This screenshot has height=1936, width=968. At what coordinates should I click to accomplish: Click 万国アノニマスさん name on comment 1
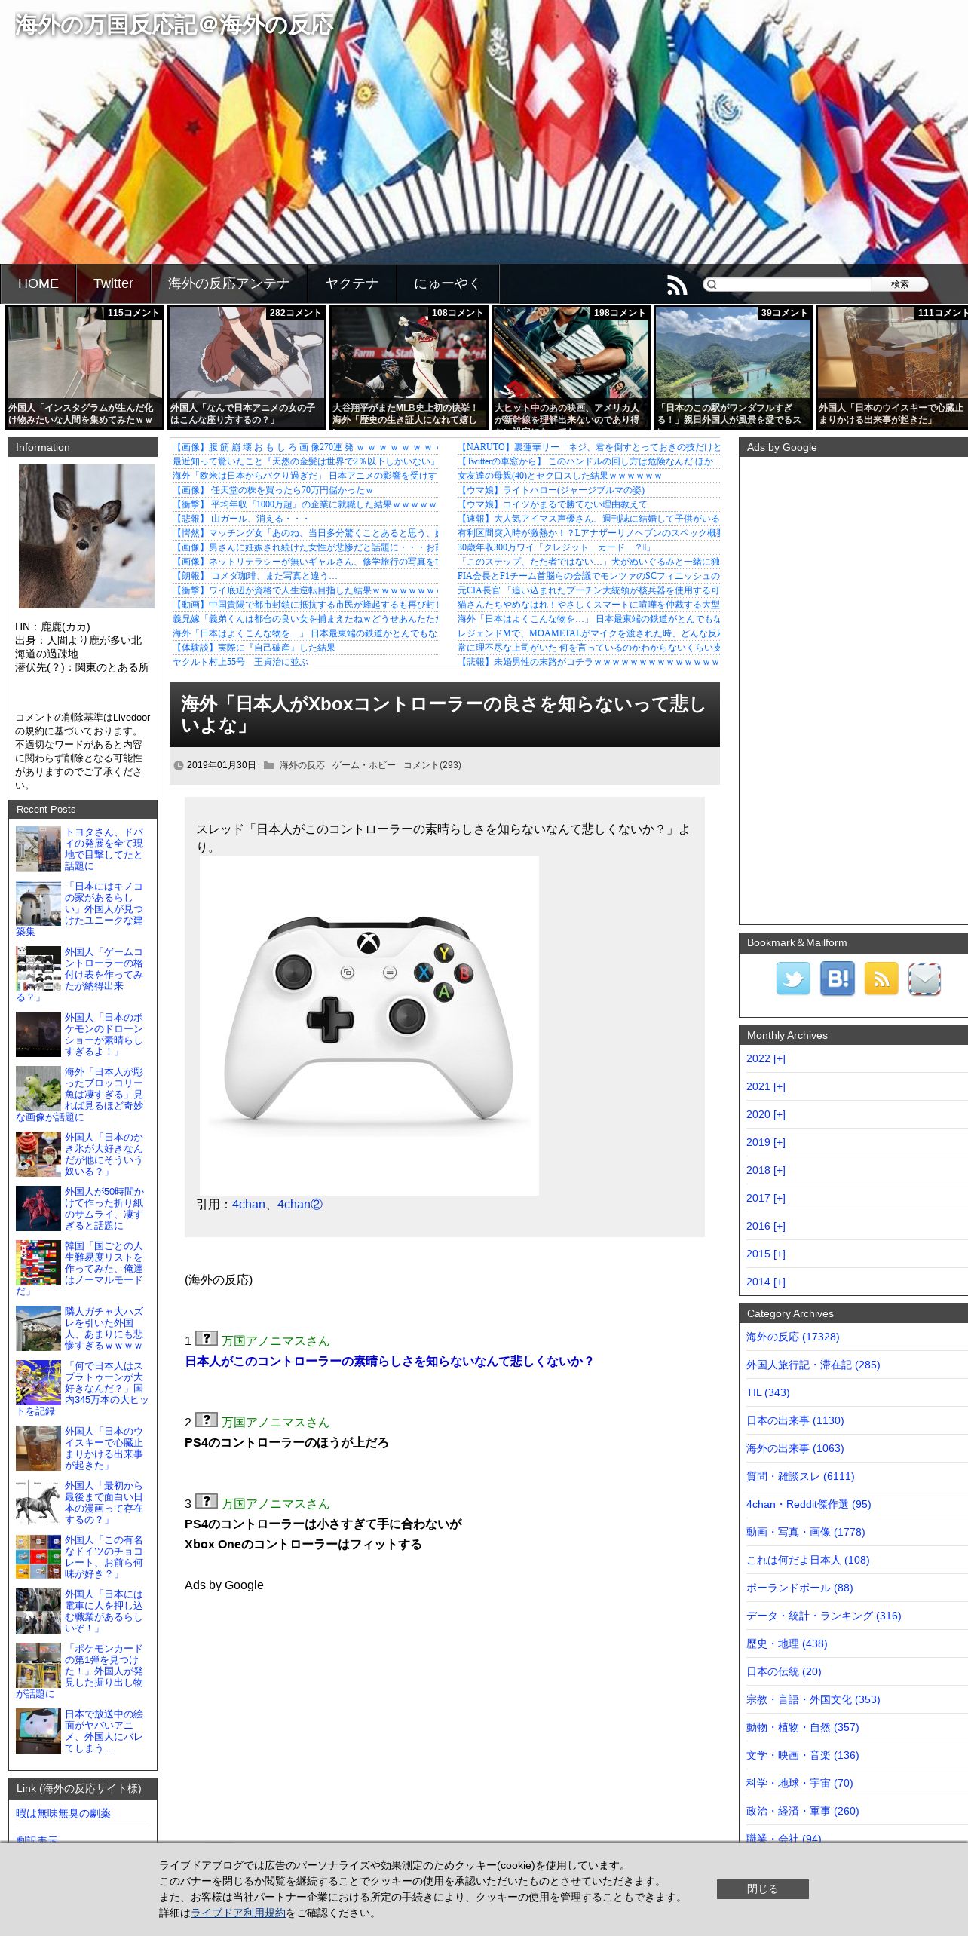click(275, 1340)
